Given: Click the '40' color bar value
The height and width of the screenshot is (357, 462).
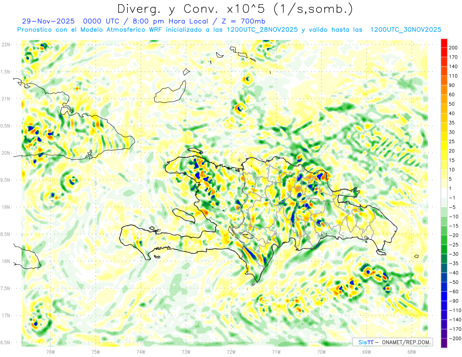Looking at the screenshot, I should point(453,113).
